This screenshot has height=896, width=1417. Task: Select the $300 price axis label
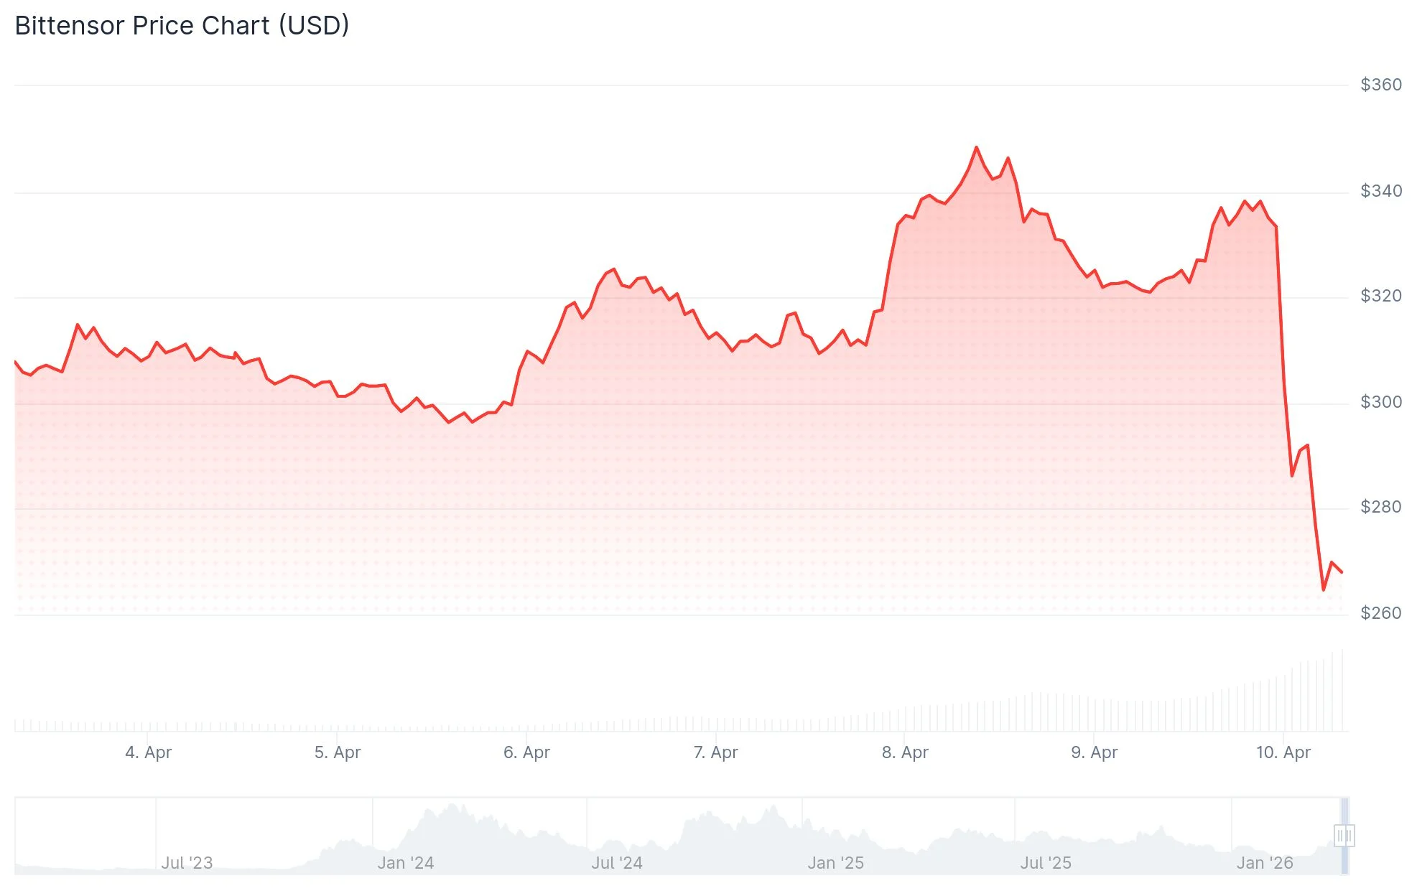click(1380, 402)
